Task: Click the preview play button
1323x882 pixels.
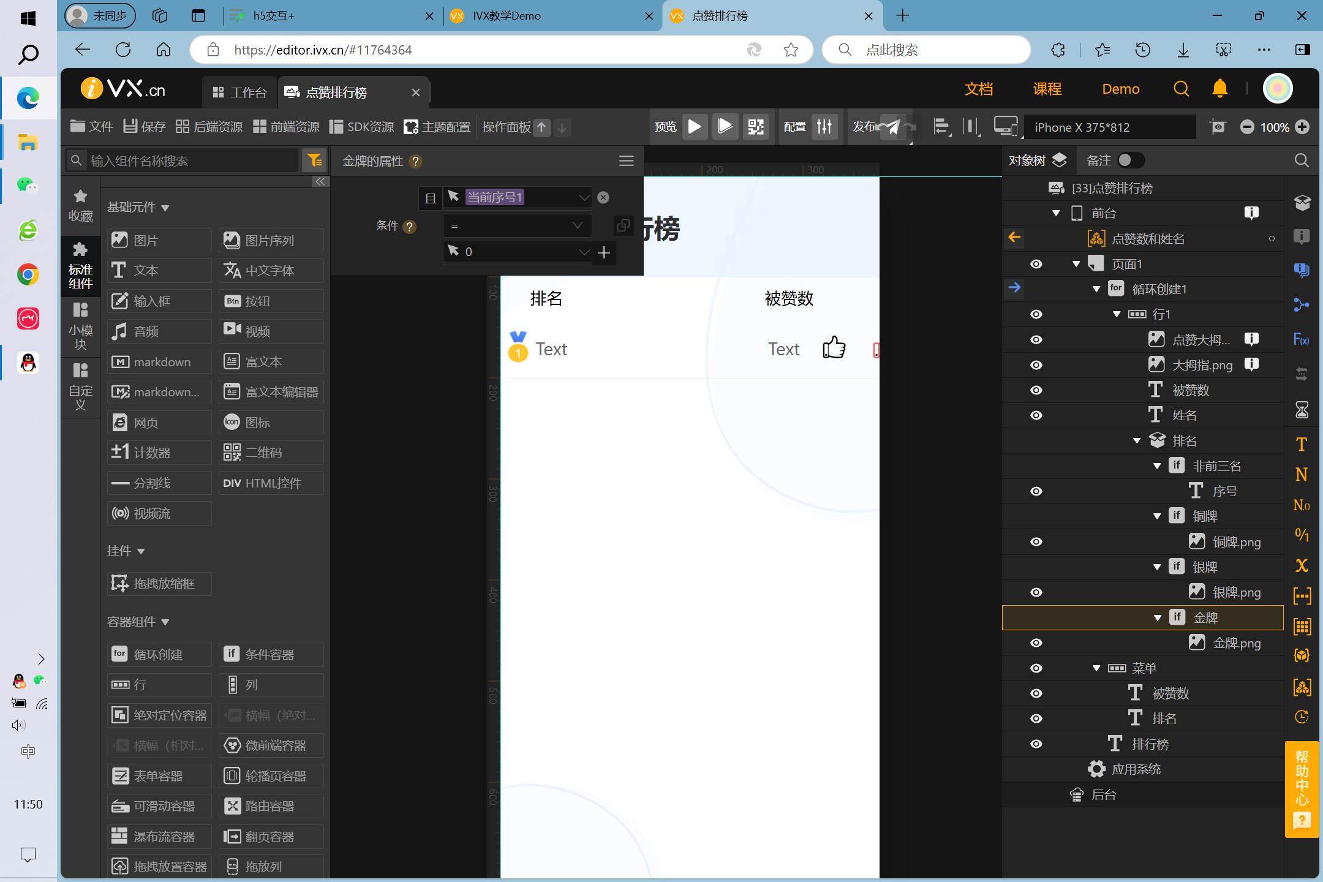Action: (x=695, y=127)
